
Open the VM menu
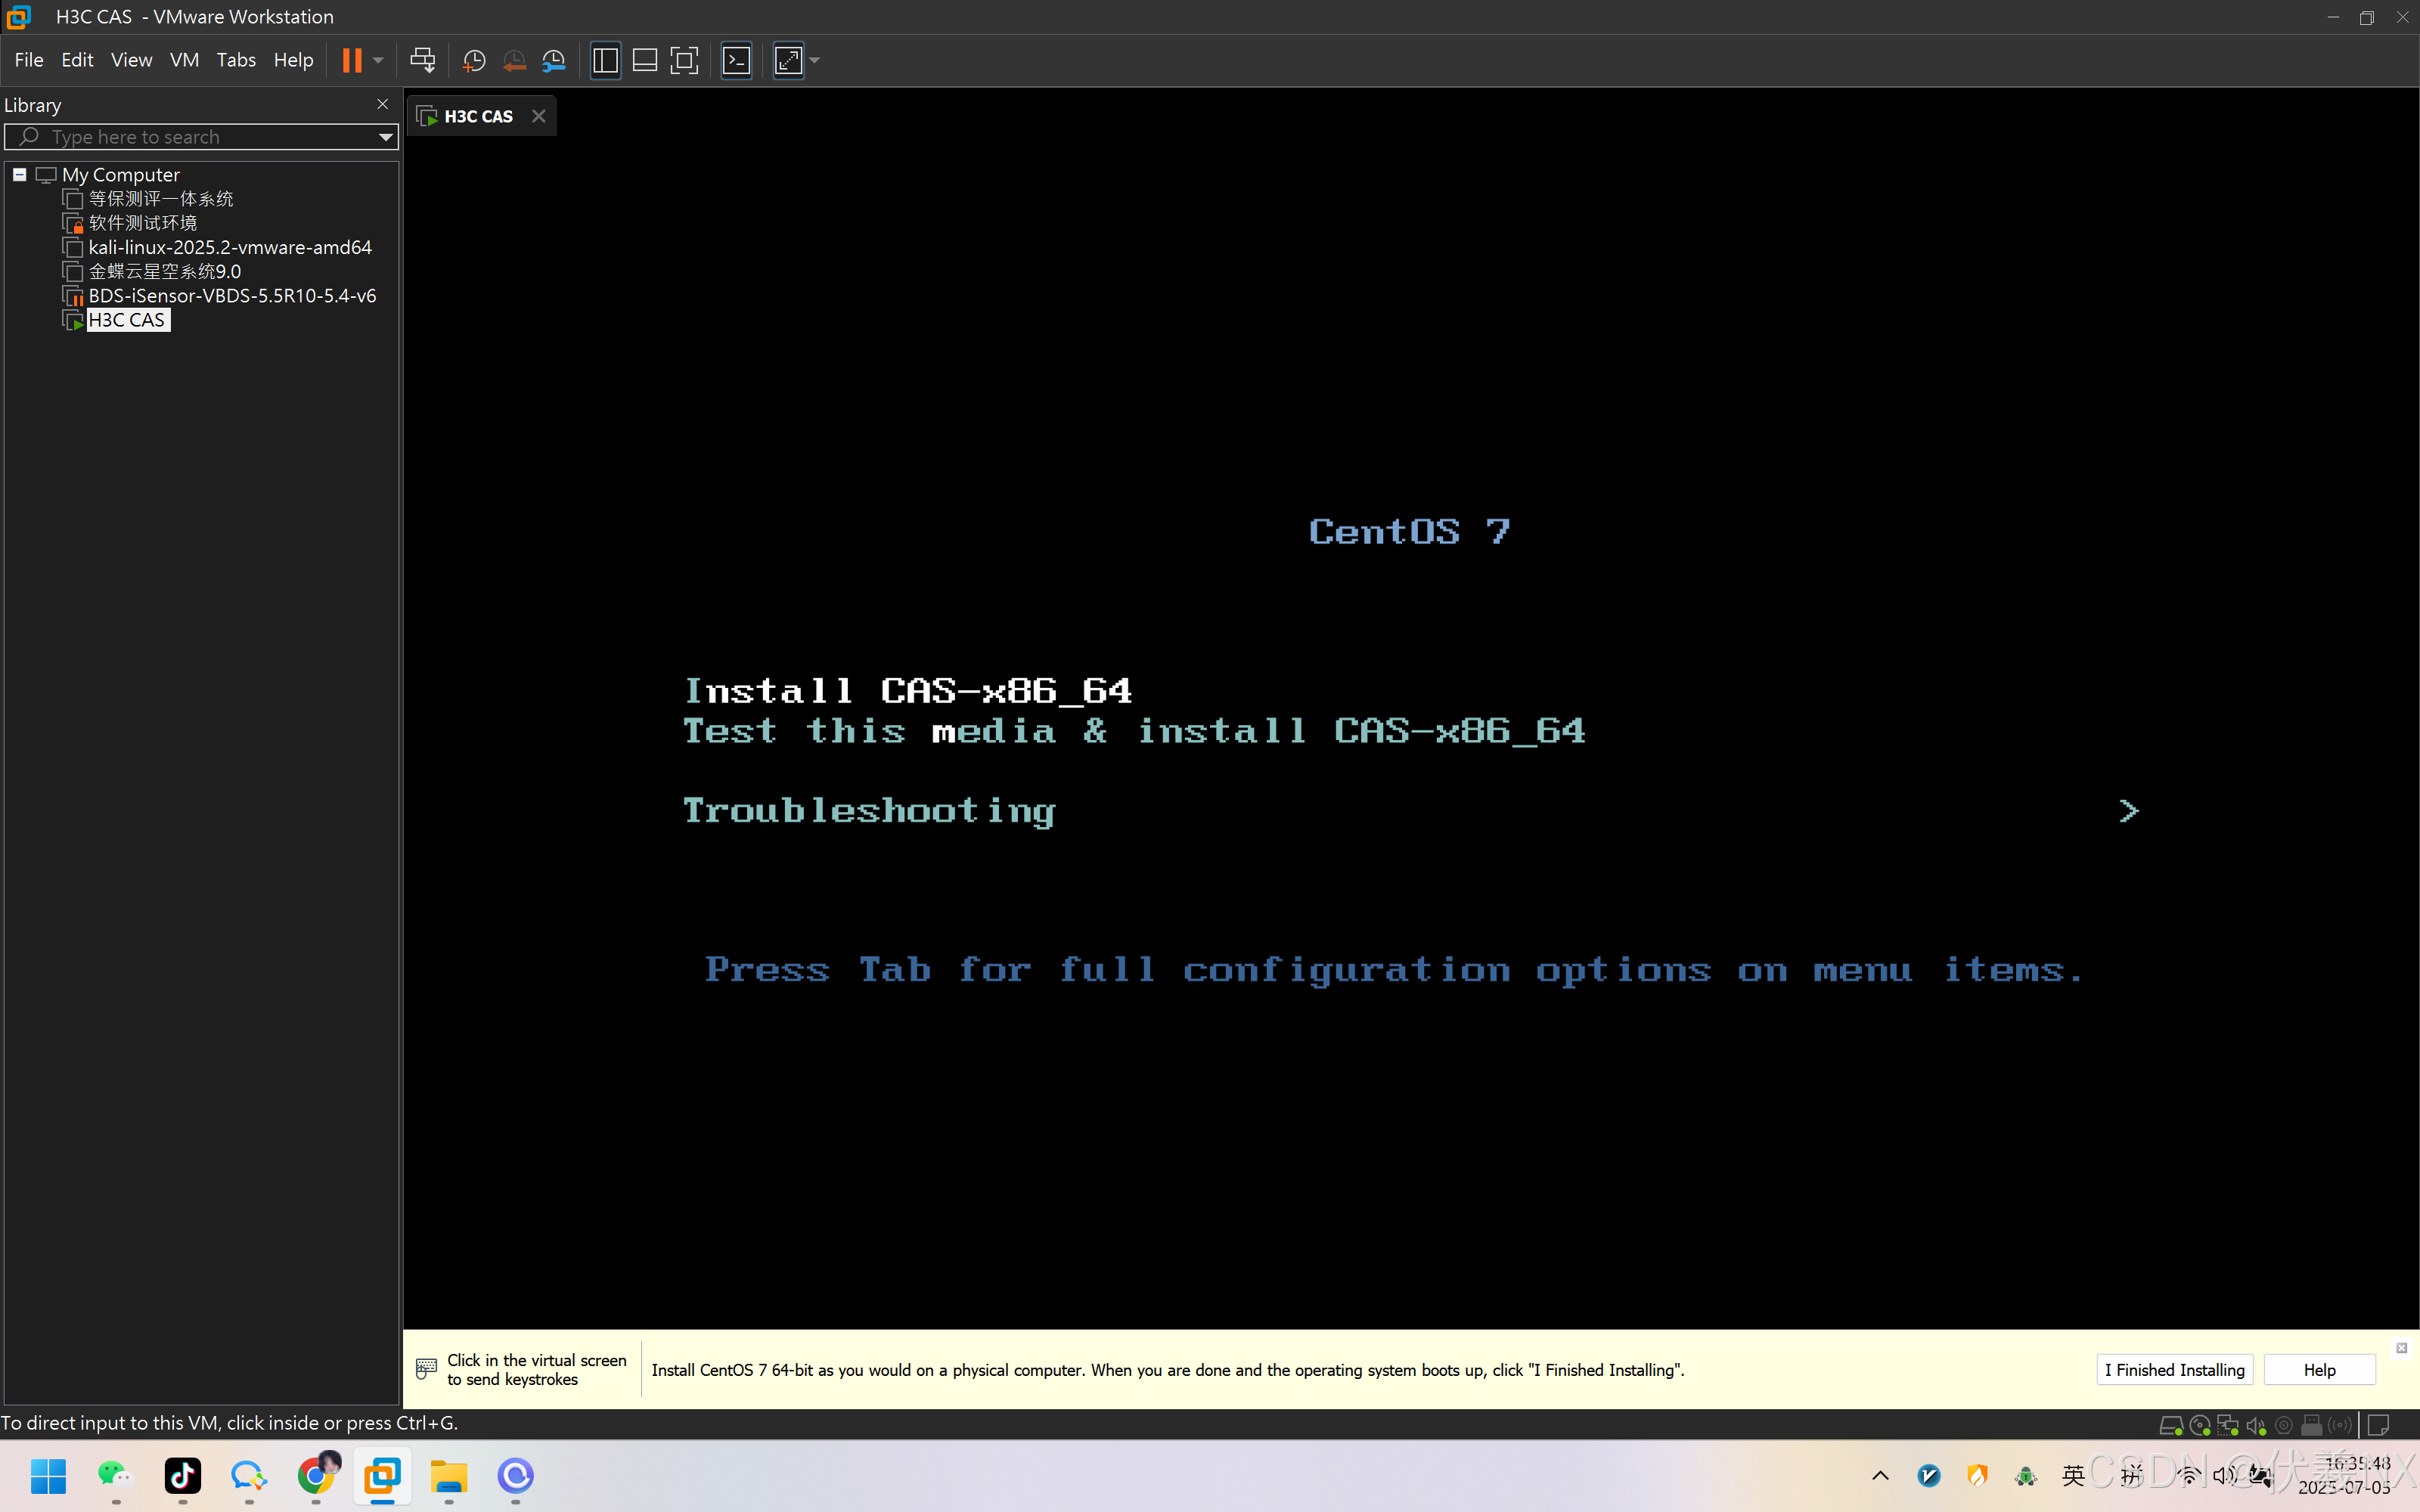[x=185, y=59]
